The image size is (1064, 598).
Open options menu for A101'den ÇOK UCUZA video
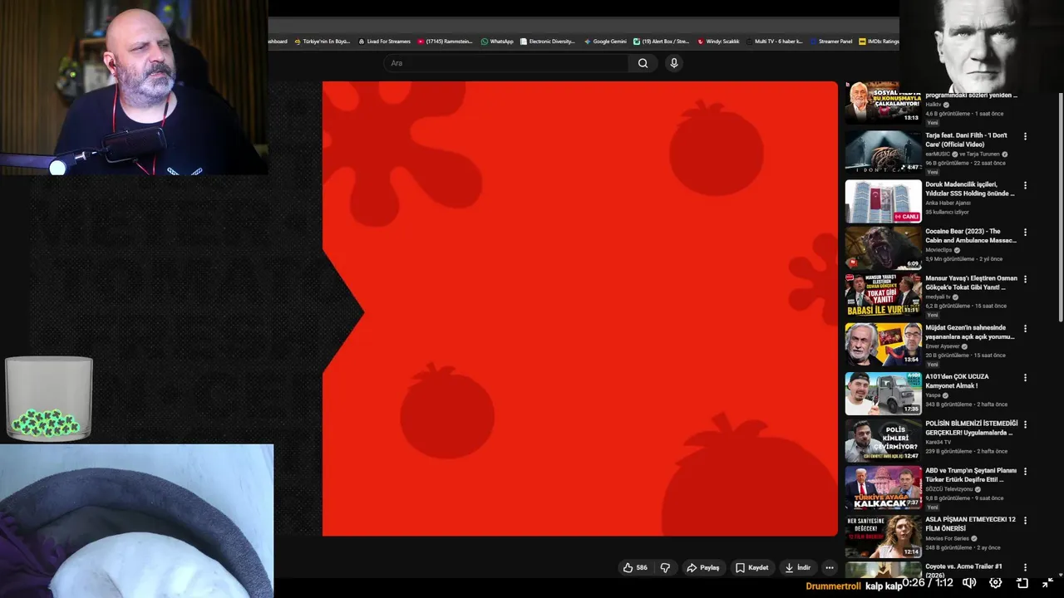coord(1025,377)
